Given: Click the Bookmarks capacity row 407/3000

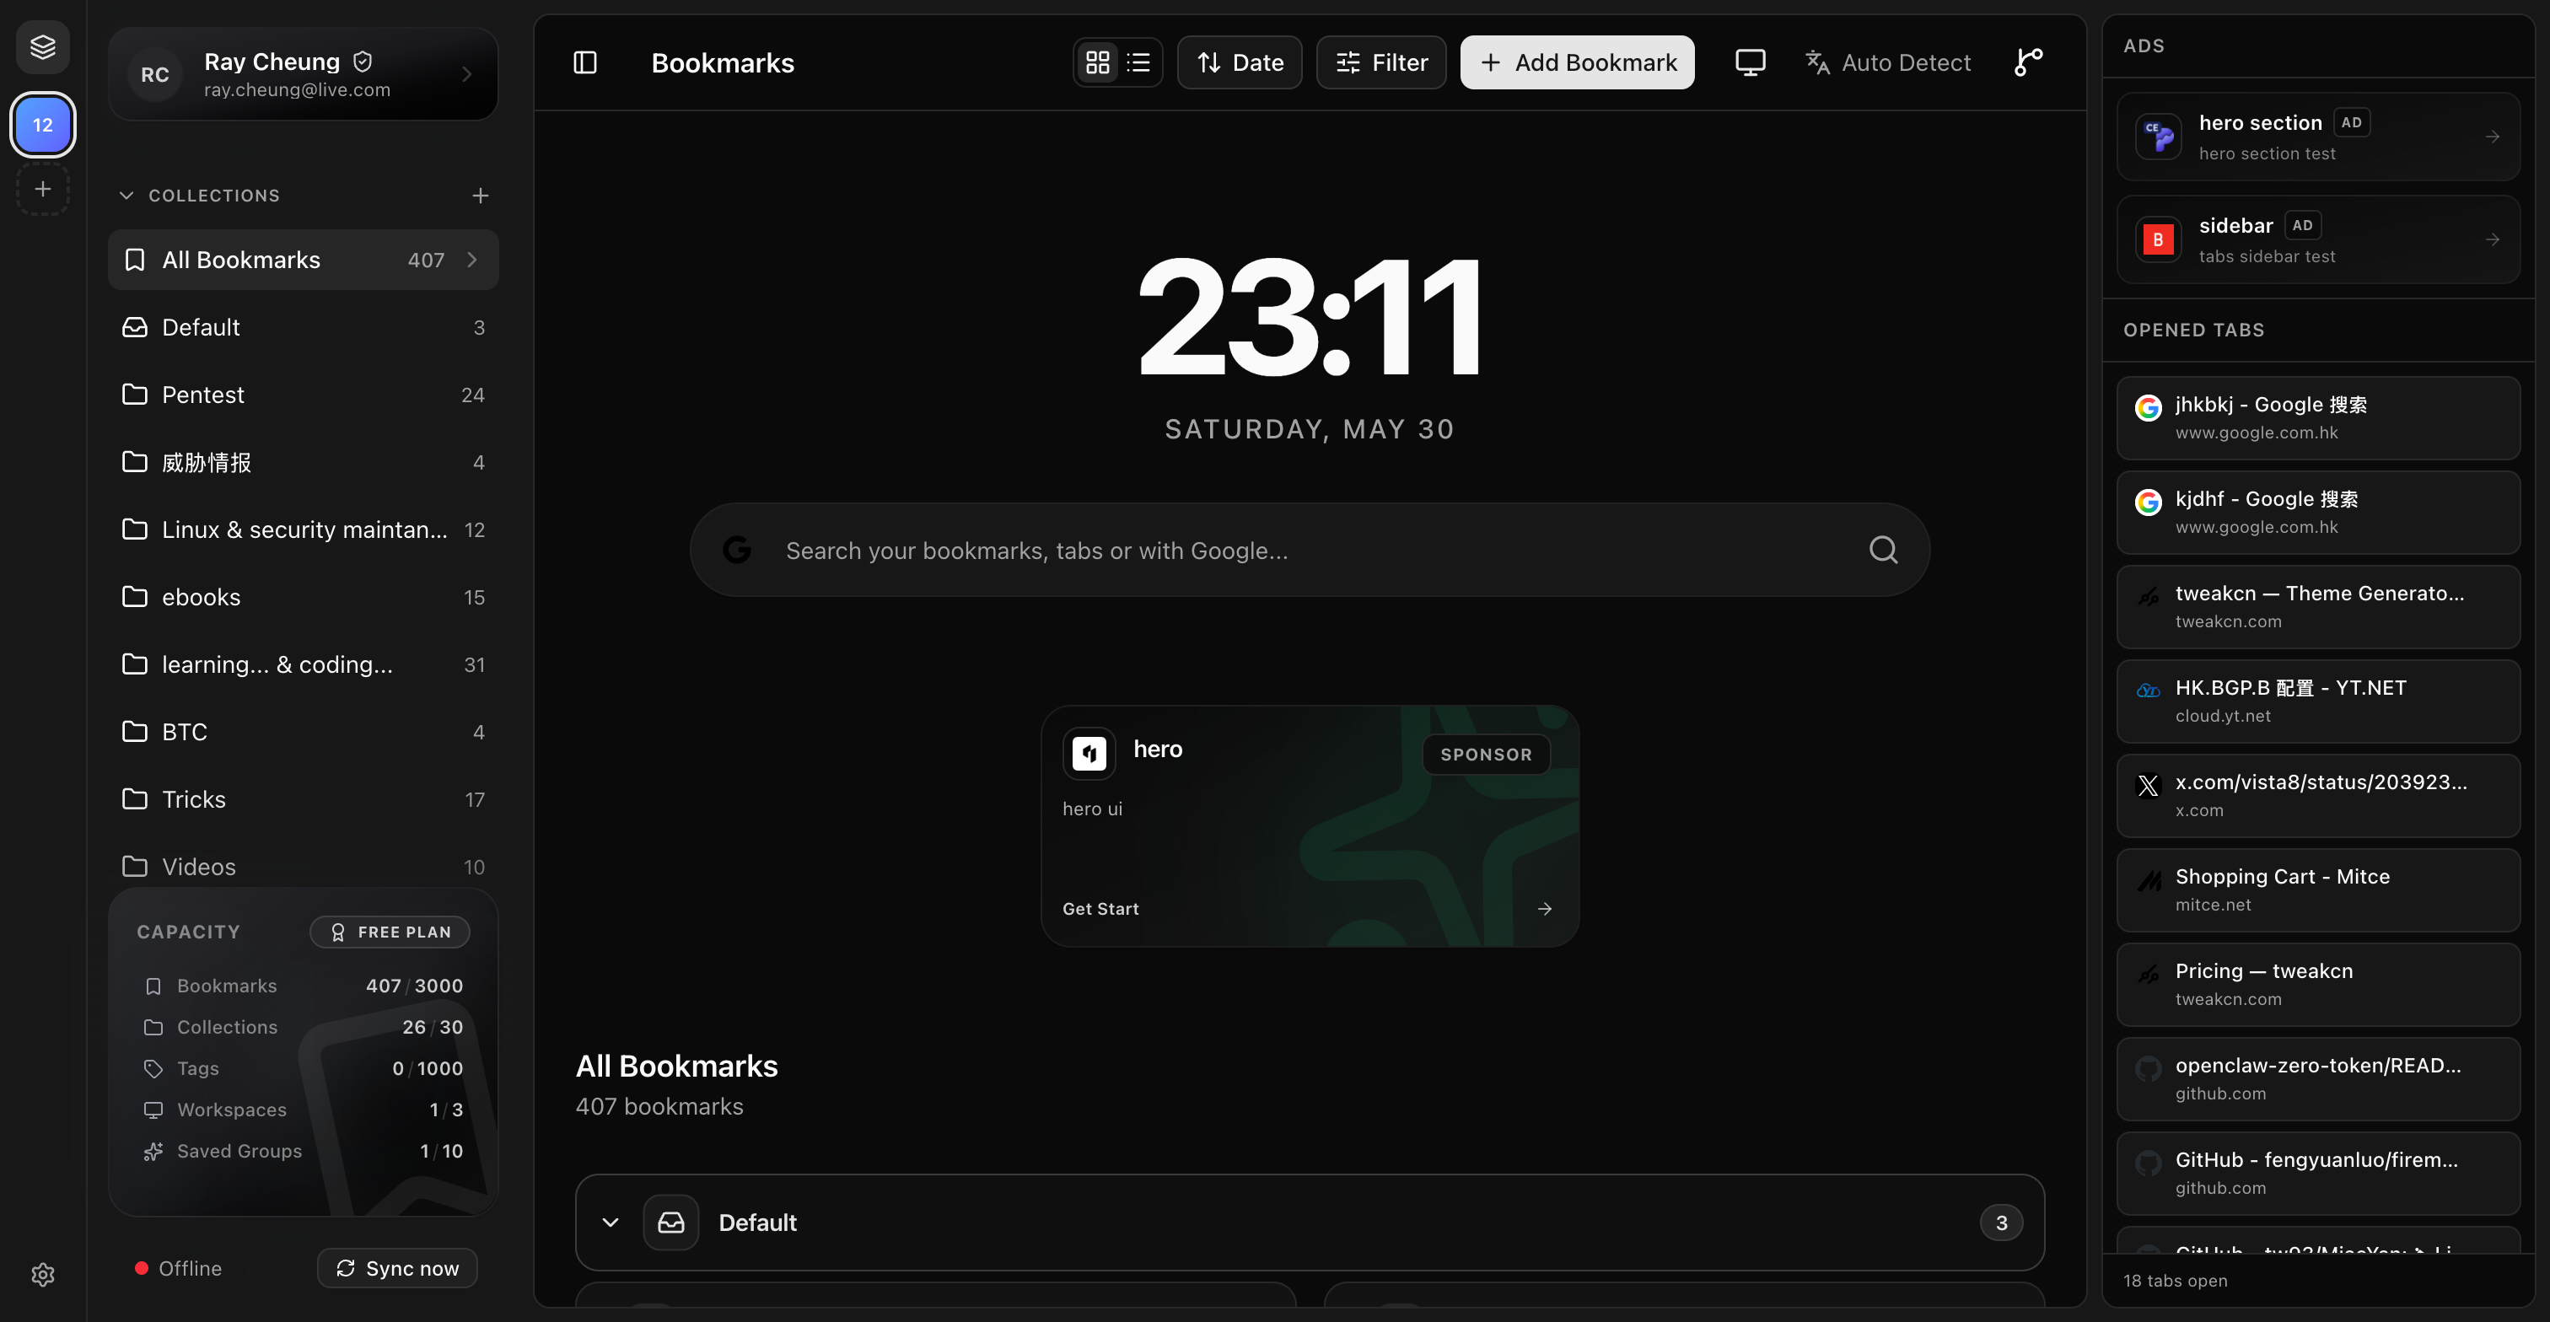Looking at the screenshot, I should point(303,986).
